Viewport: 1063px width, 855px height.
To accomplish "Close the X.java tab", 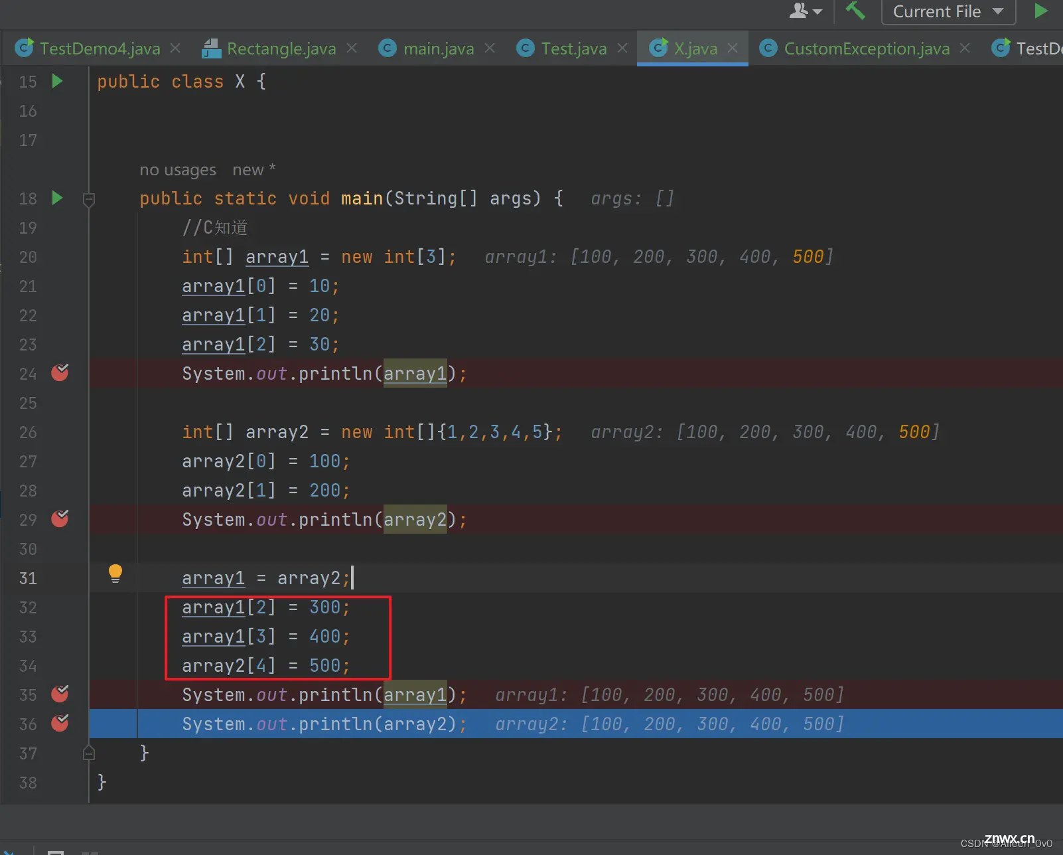I will 733,48.
